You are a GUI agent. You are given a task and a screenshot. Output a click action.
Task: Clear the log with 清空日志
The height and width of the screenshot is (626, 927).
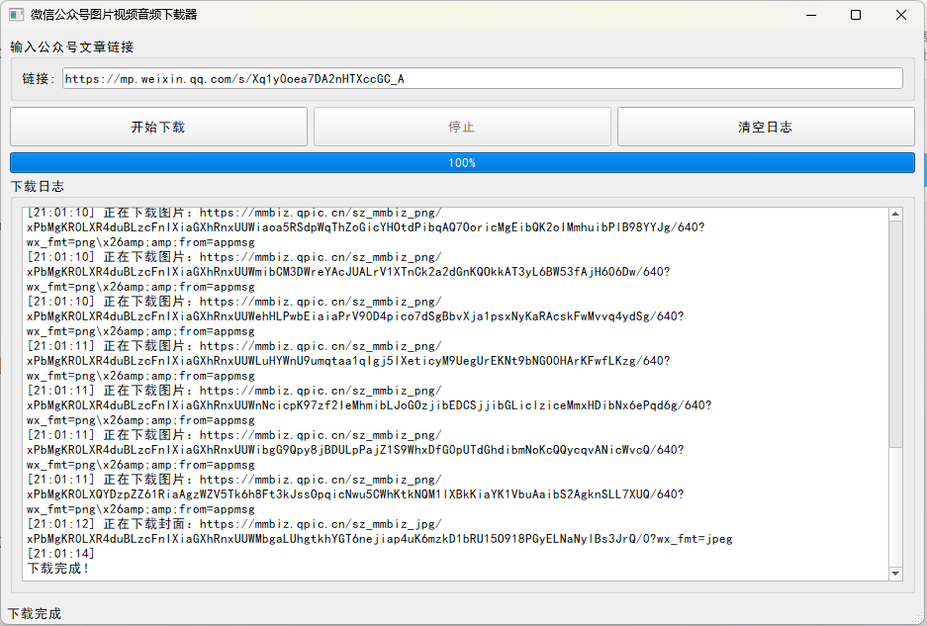pos(765,127)
